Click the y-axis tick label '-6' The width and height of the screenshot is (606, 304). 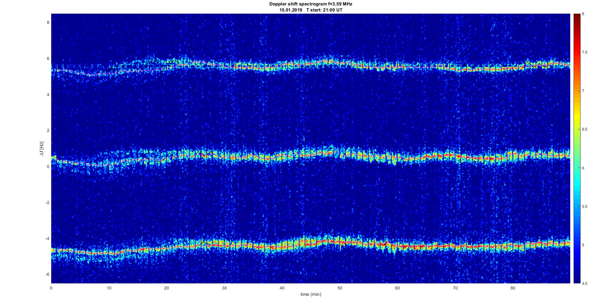point(47,274)
